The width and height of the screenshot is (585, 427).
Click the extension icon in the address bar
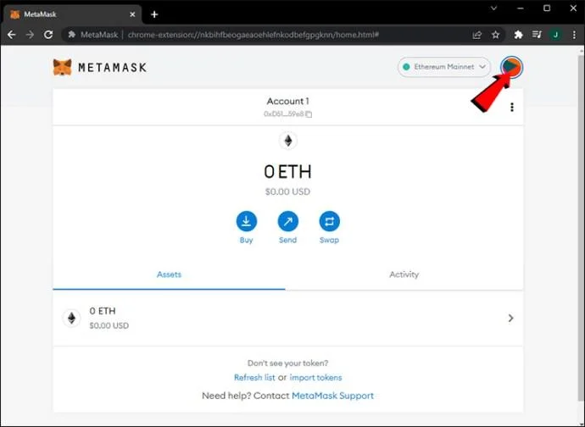71,35
